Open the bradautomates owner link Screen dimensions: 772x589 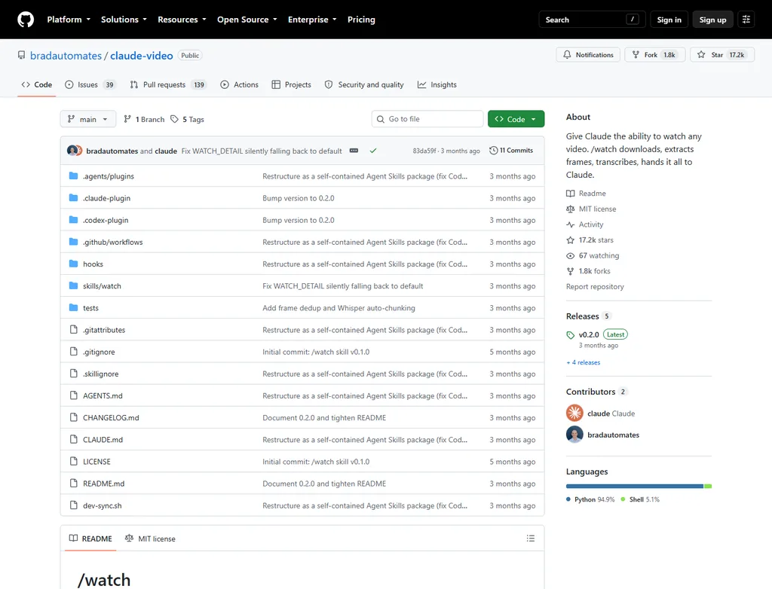(66, 56)
